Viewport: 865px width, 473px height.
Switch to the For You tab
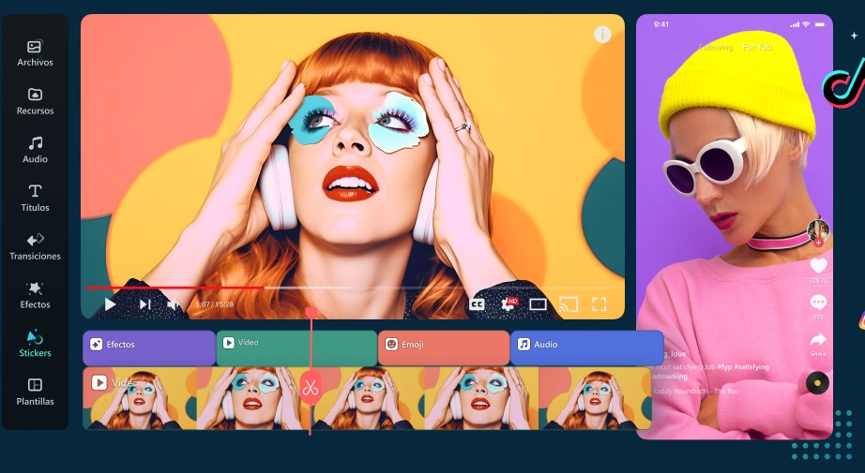[757, 46]
